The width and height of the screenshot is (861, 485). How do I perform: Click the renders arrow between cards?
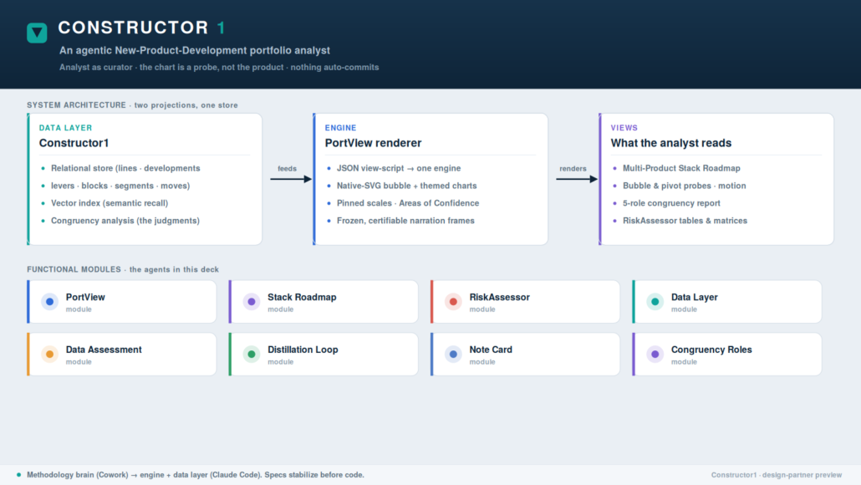pyautogui.click(x=577, y=179)
